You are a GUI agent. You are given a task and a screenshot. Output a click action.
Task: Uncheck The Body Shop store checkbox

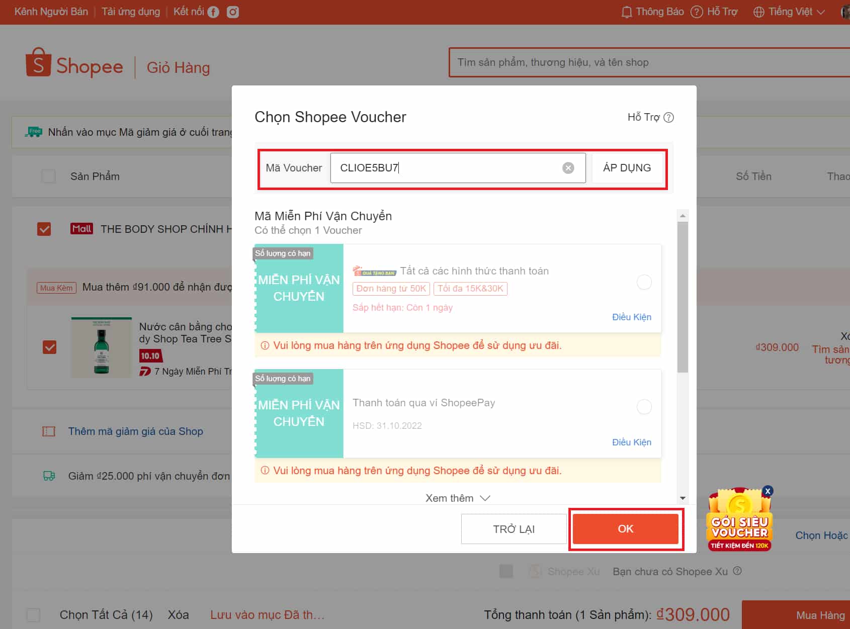point(44,229)
